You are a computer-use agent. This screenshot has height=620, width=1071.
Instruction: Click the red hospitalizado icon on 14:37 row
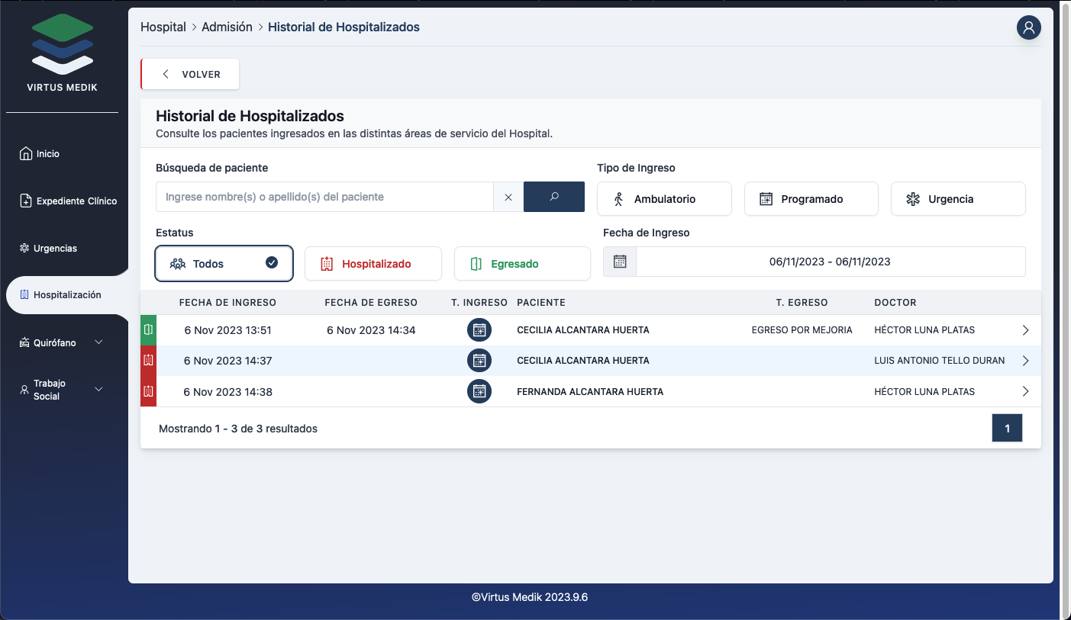pos(148,361)
